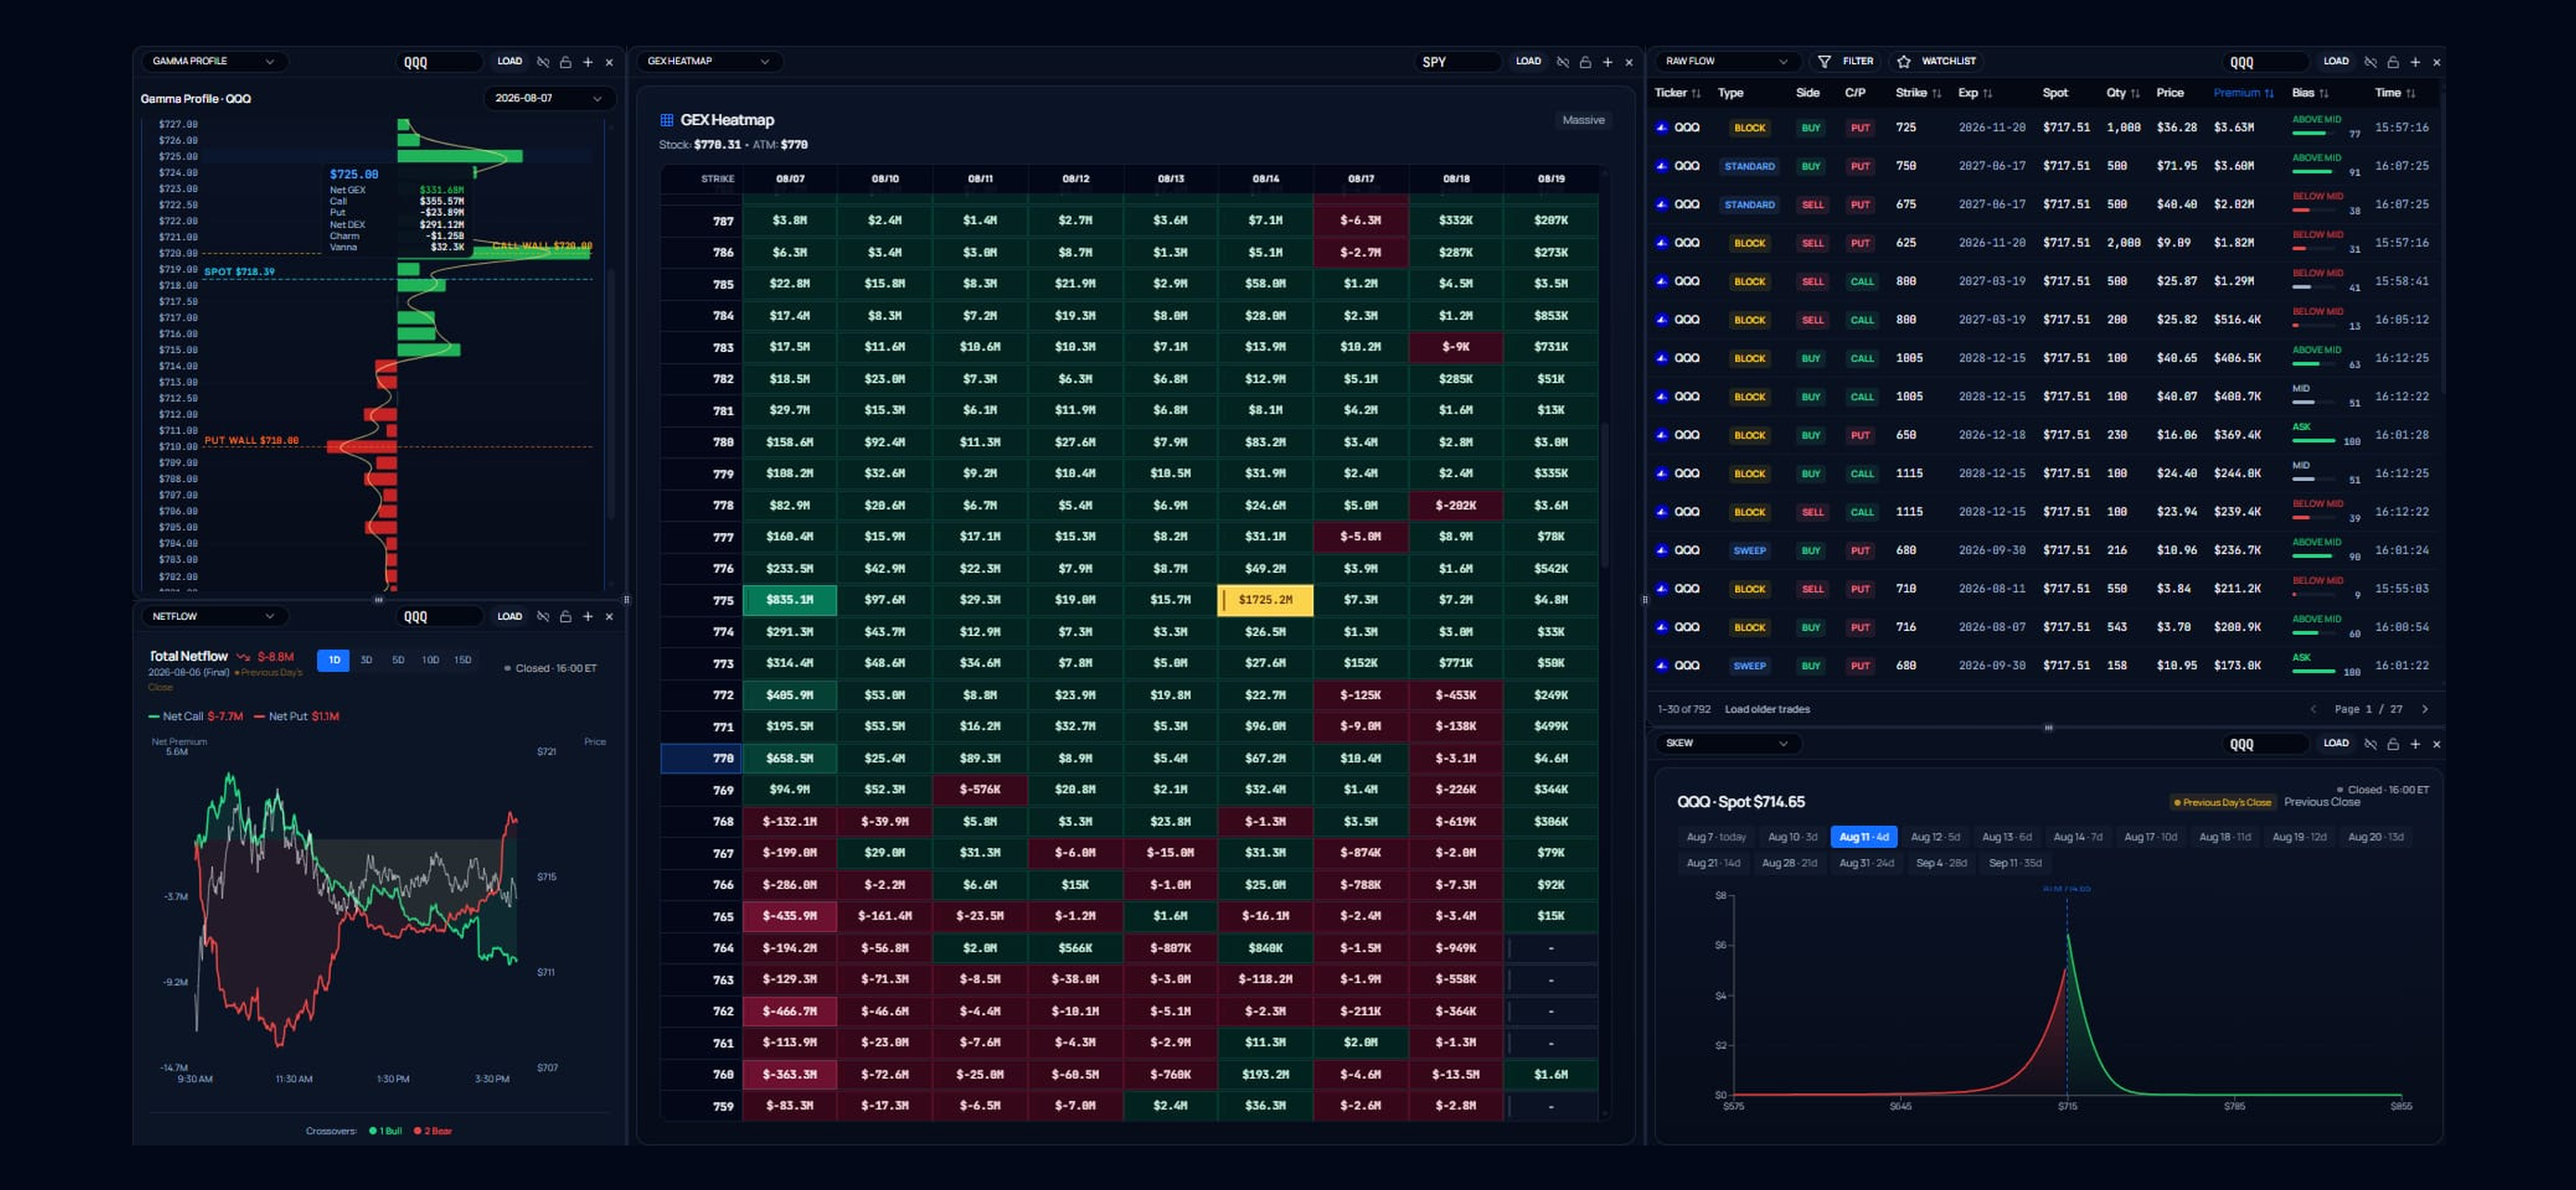Add a panel from Gamma Profile header
Image resolution: width=2576 pixels, height=1190 pixels.
click(x=588, y=62)
